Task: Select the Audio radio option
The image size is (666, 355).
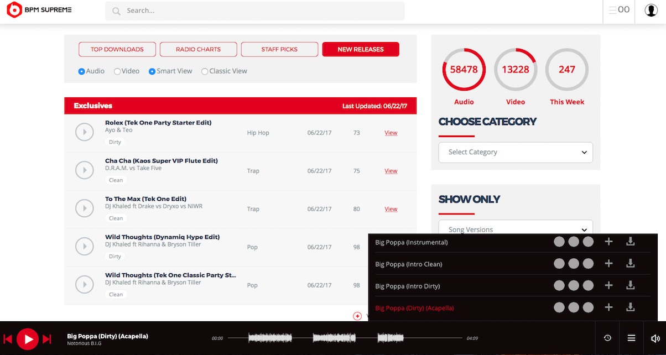Action: [81, 71]
